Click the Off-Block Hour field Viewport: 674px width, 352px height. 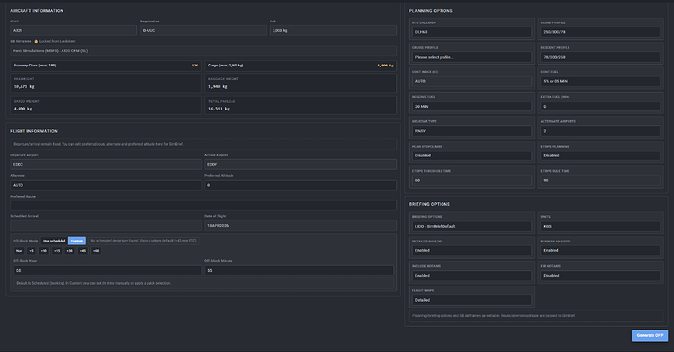click(107, 270)
